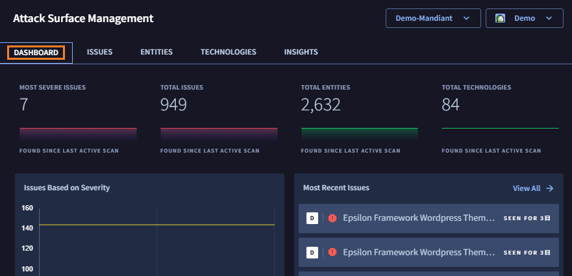572x276 pixels.
Task: Click the D badge on second issue
Action: (312, 252)
